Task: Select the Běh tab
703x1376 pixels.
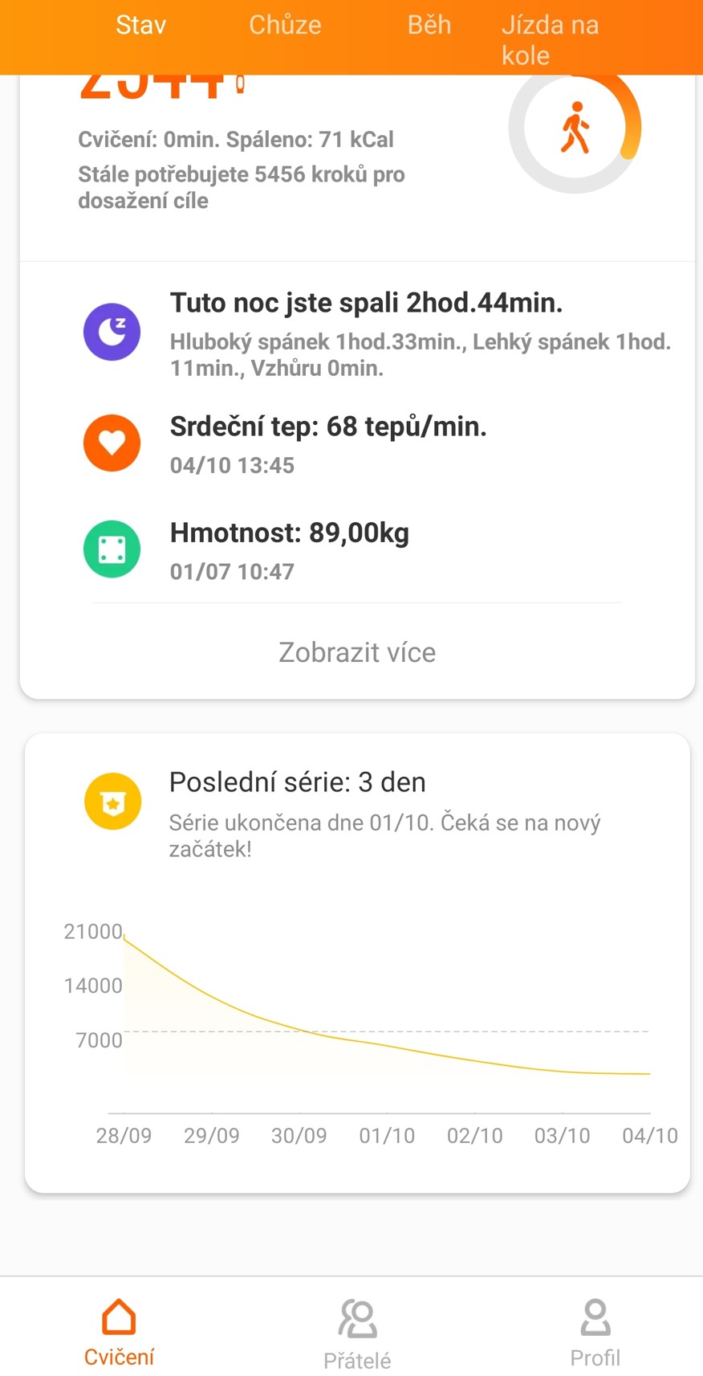Action: point(429,25)
